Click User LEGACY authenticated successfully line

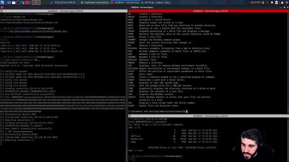coord(26,129)
